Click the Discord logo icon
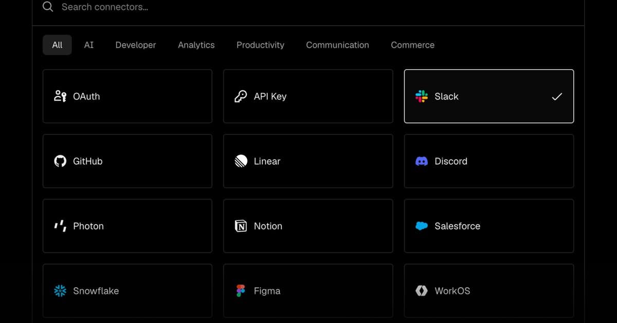Viewport: 617px width, 323px height. click(x=422, y=161)
